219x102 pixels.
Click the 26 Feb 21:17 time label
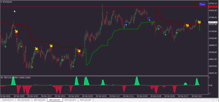[115, 96]
